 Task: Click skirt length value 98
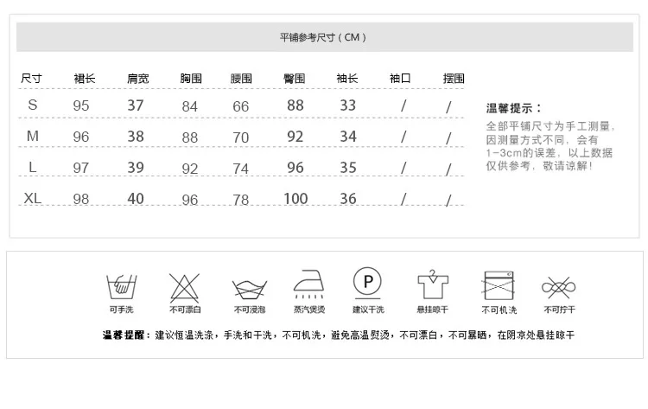tap(81, 199)
